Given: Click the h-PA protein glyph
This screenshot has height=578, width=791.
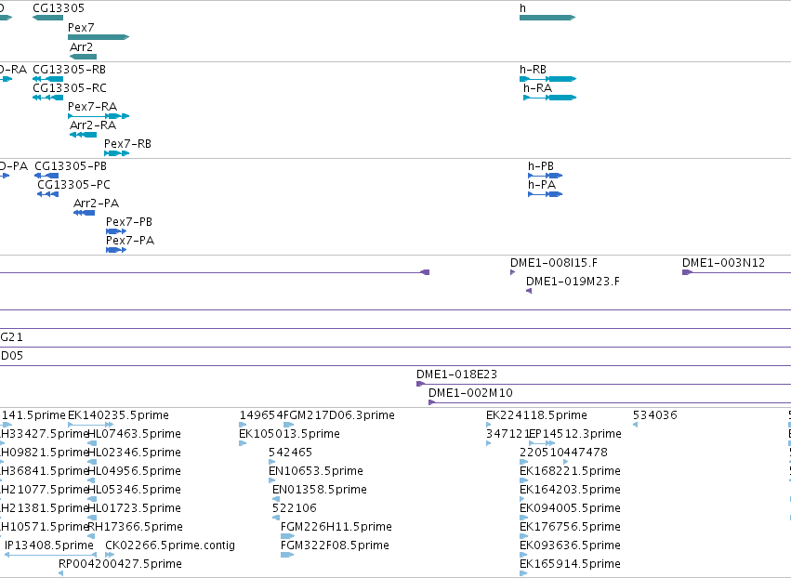Looking at the screenshot, I should coord(545,194).
